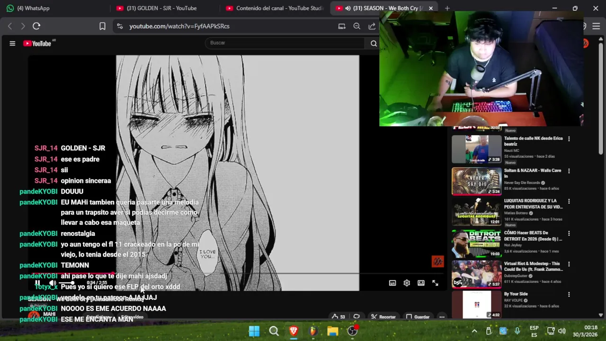Open browser zoom control in address bar
The width and height of the screenshot is (606, 341).
357,26
